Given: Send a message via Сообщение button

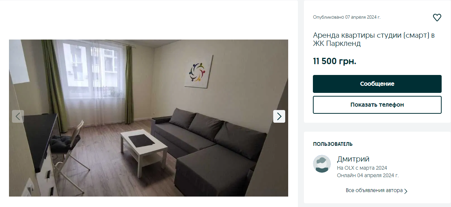Looking at the screenshot, I should coord(377,84).
